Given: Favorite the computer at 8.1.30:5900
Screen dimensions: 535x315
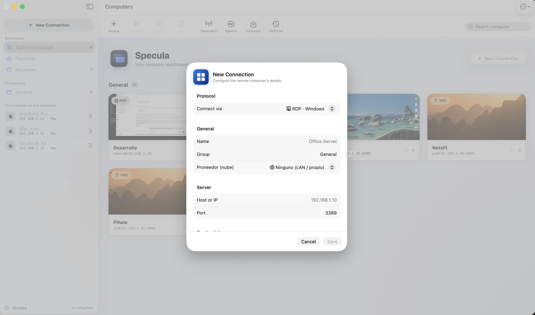Looking at the screenshot, I should 405,150.
